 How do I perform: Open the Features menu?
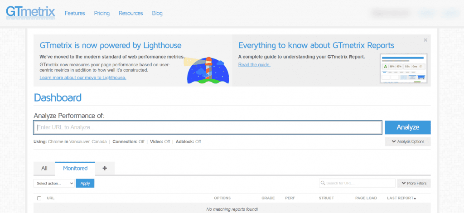point(75,13)
